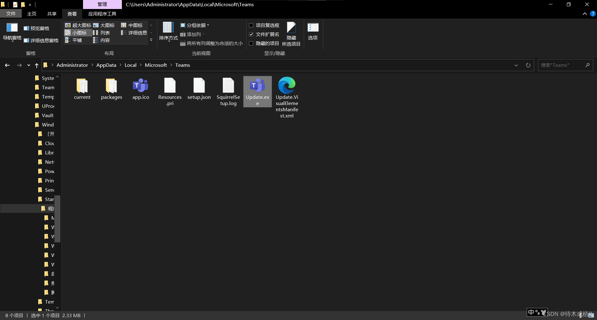Select the setup.json file
This screenshot has width=597, height=320.
tap(199, 89)
